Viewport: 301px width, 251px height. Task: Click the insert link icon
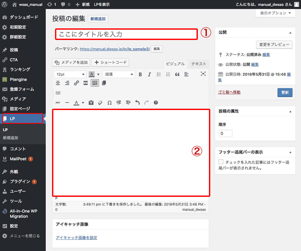tap(77, 83)
